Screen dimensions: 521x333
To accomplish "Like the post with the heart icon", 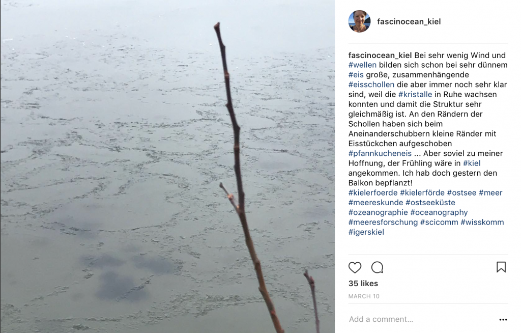I will [355, 267].
